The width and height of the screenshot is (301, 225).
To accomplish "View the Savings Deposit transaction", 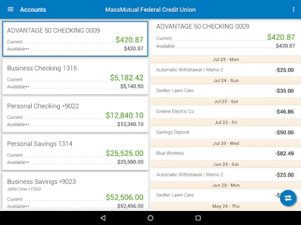I will [225, 132].
